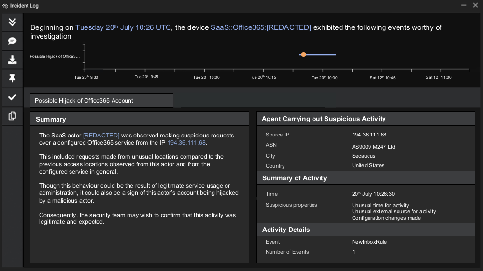Select the Number of Events value 1
483x271 pixels.
coord(354,252)
